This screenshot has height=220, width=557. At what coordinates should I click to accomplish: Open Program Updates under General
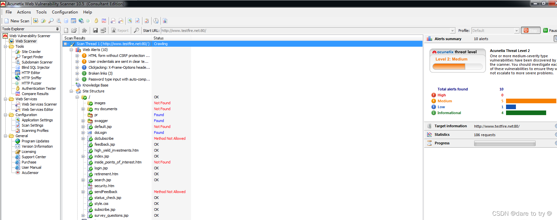[36, 141]
